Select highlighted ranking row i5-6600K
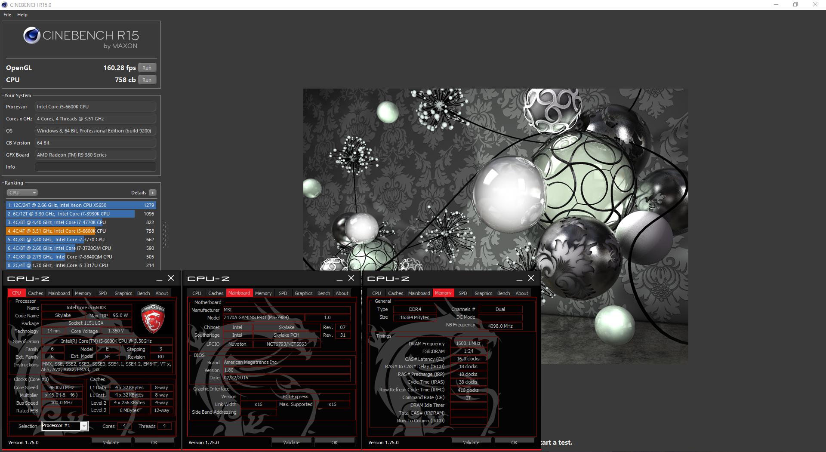826x452 pixels. click(x=81, y=231)
